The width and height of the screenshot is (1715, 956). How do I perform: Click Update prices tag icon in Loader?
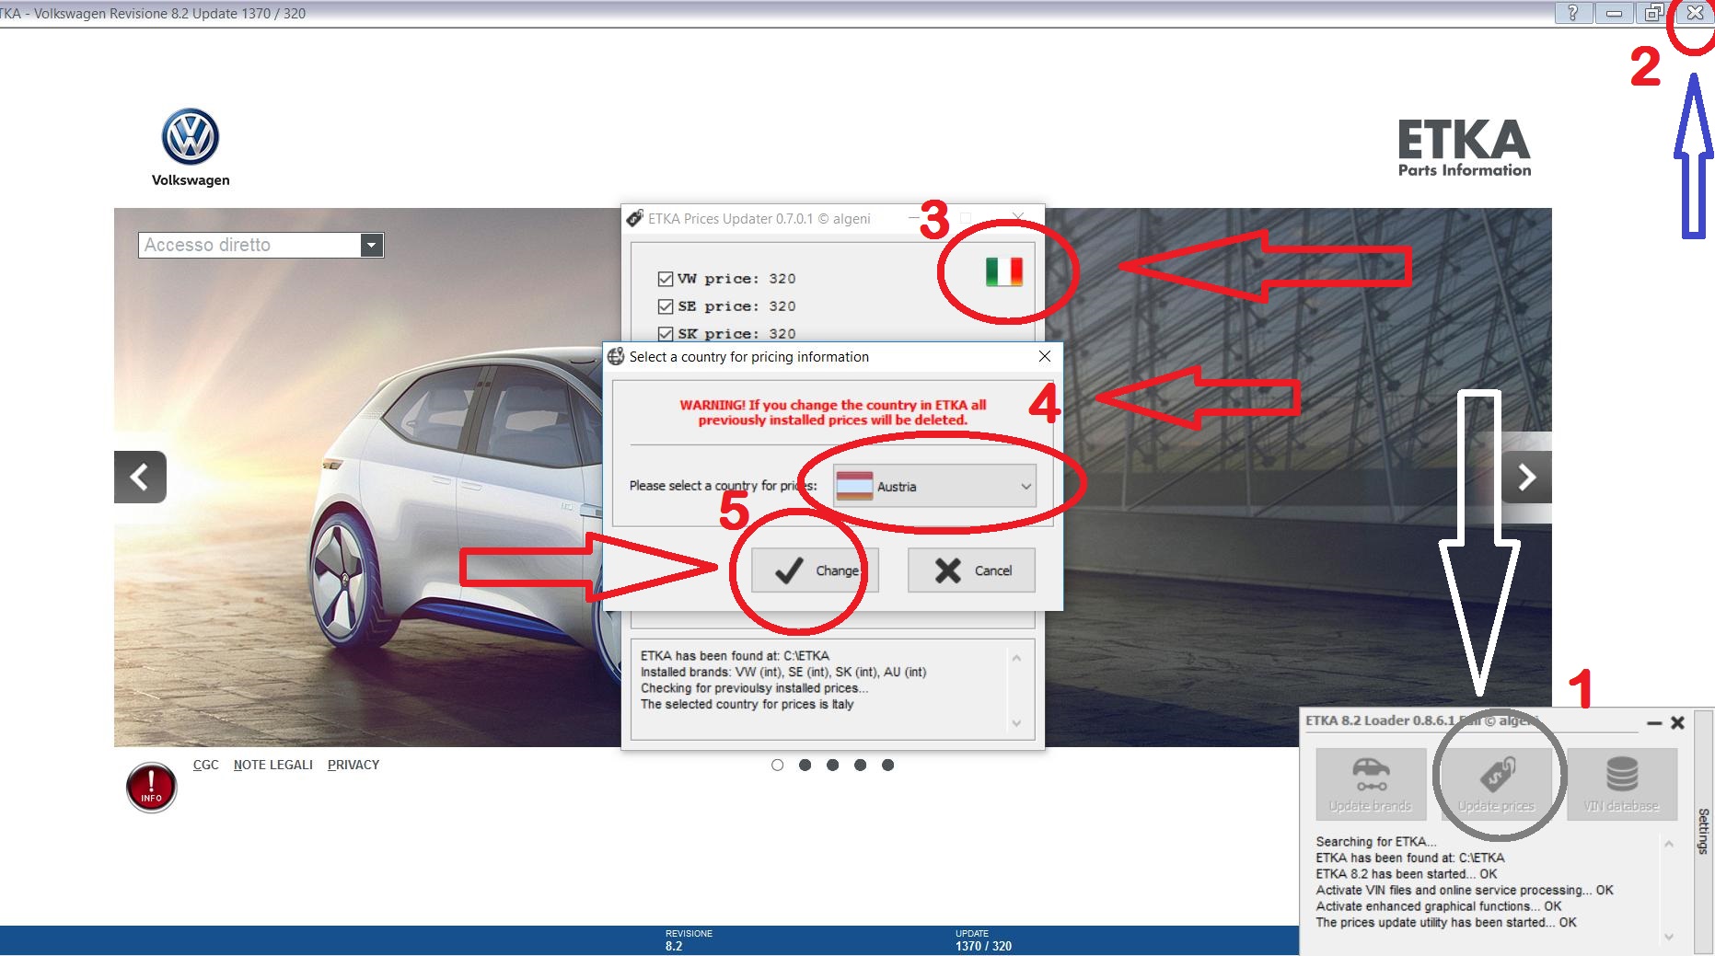pyautogui.click(x=1497, y=784)
